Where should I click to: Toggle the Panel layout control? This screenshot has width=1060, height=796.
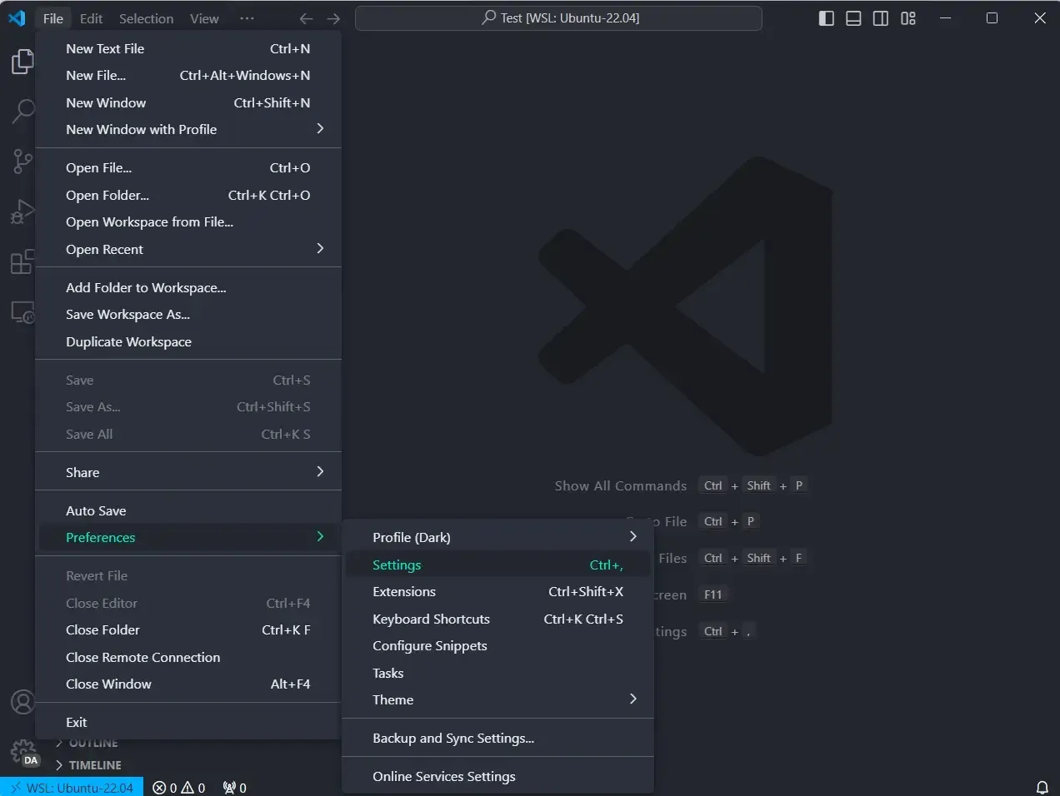[x=853, y=17]
